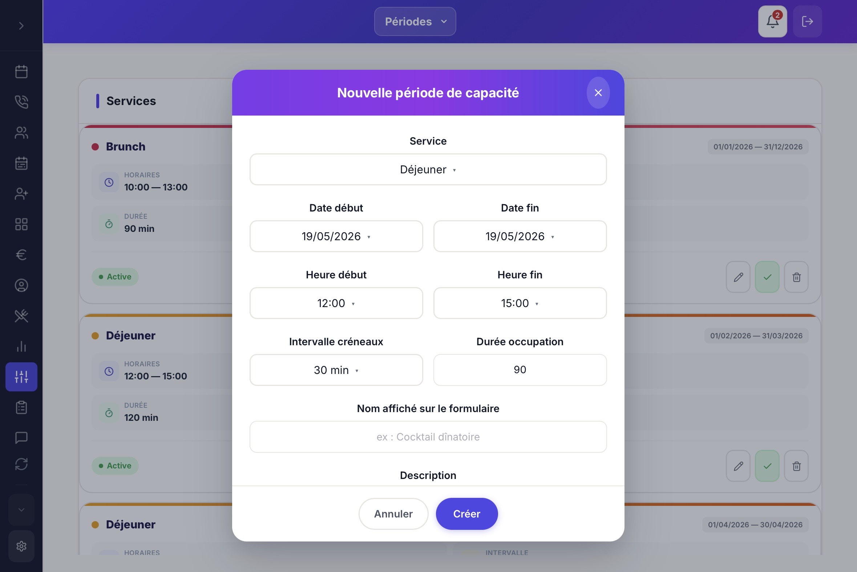Open the Heure début 12:00 dropdown

(x=336, y=303)
